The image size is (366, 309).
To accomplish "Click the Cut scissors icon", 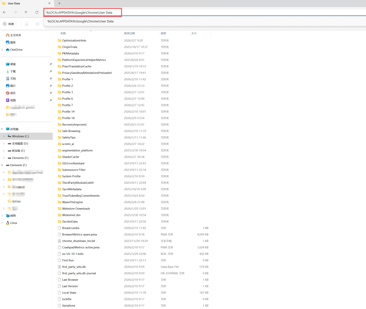I will pos(27,24).
